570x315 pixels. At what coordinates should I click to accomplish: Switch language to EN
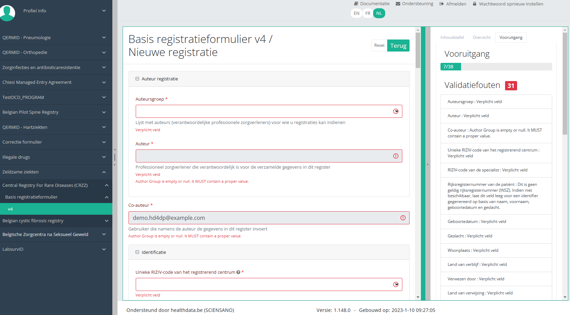(x=356, y=13)
